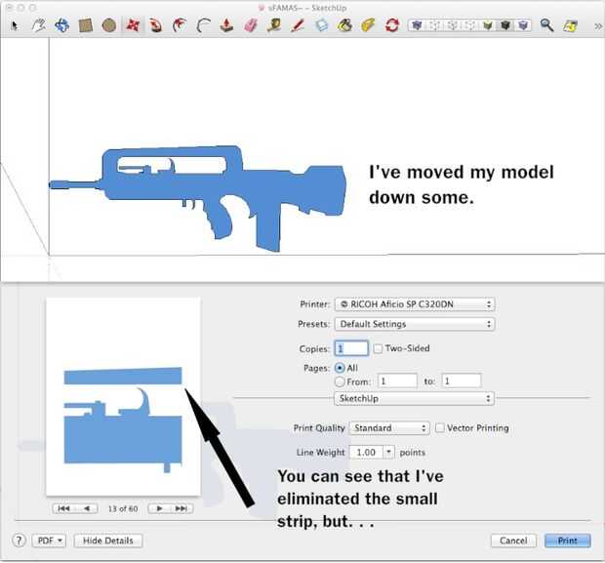The height and width of the screenshot is (563, 605).
Task: Go to next preview page
Action: (159, 508)
